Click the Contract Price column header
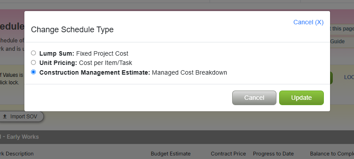The image size is (354, 159). point(228,154)
